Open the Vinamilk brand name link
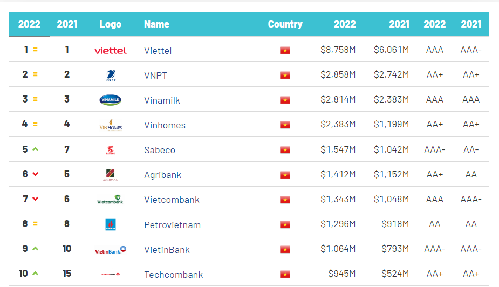Screen dimensions: 499x287 pos(162,100)
